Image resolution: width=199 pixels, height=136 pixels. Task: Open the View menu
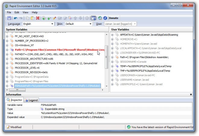(x=25, y=12)
